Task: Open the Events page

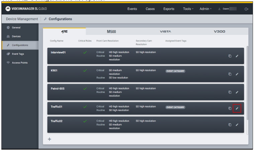Action: click(132, 9)
